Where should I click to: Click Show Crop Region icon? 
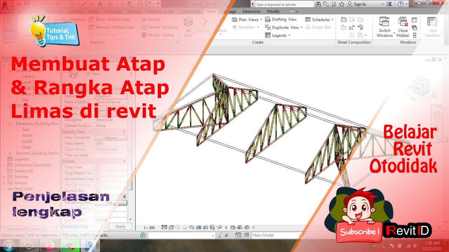pos(206,227)
